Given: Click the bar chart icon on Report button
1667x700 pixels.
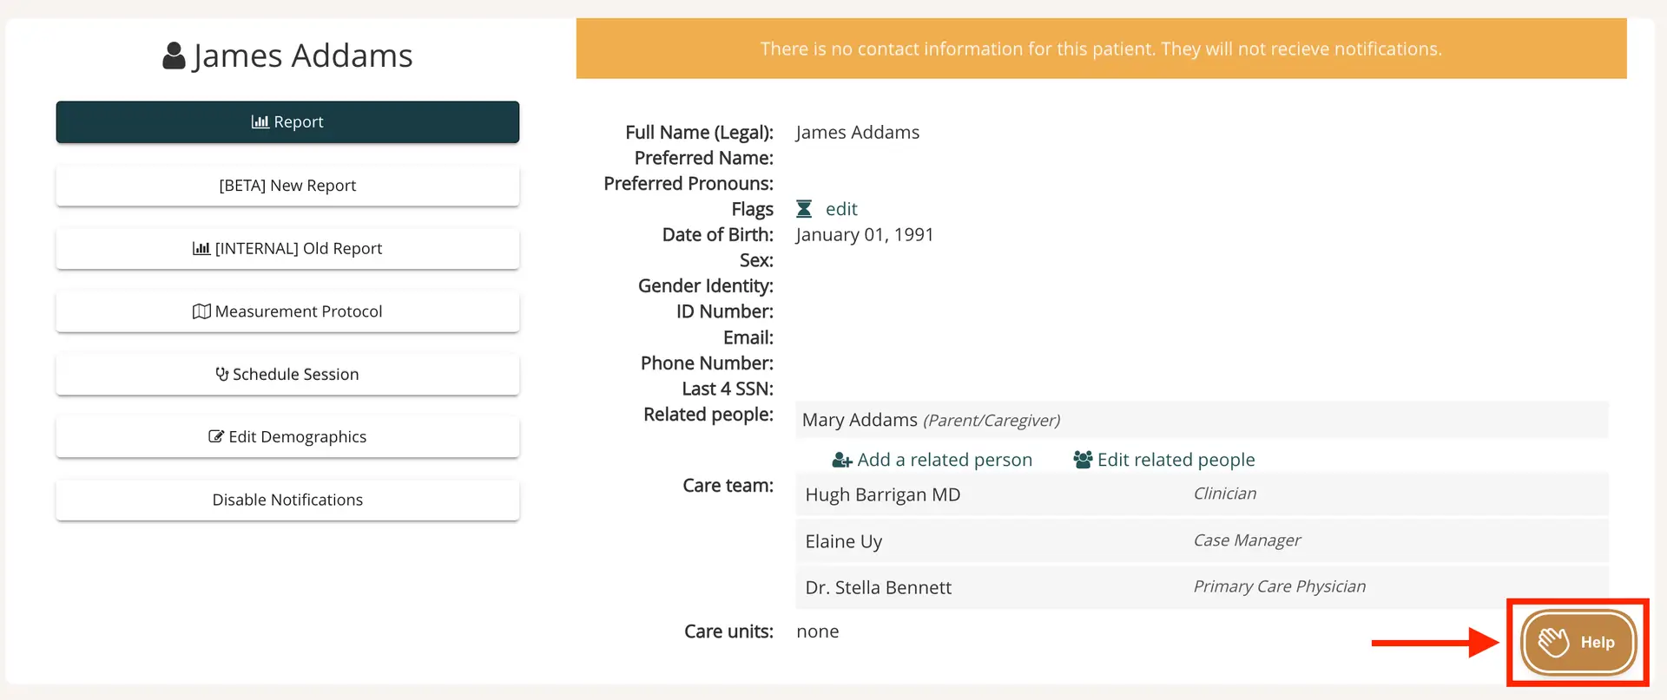Looking at the screenshot, I should click(262, 121).
